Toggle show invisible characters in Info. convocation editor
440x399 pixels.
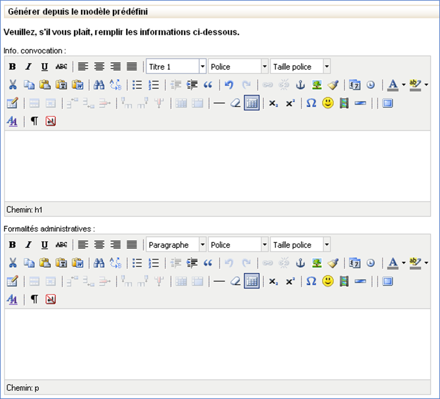34,121
